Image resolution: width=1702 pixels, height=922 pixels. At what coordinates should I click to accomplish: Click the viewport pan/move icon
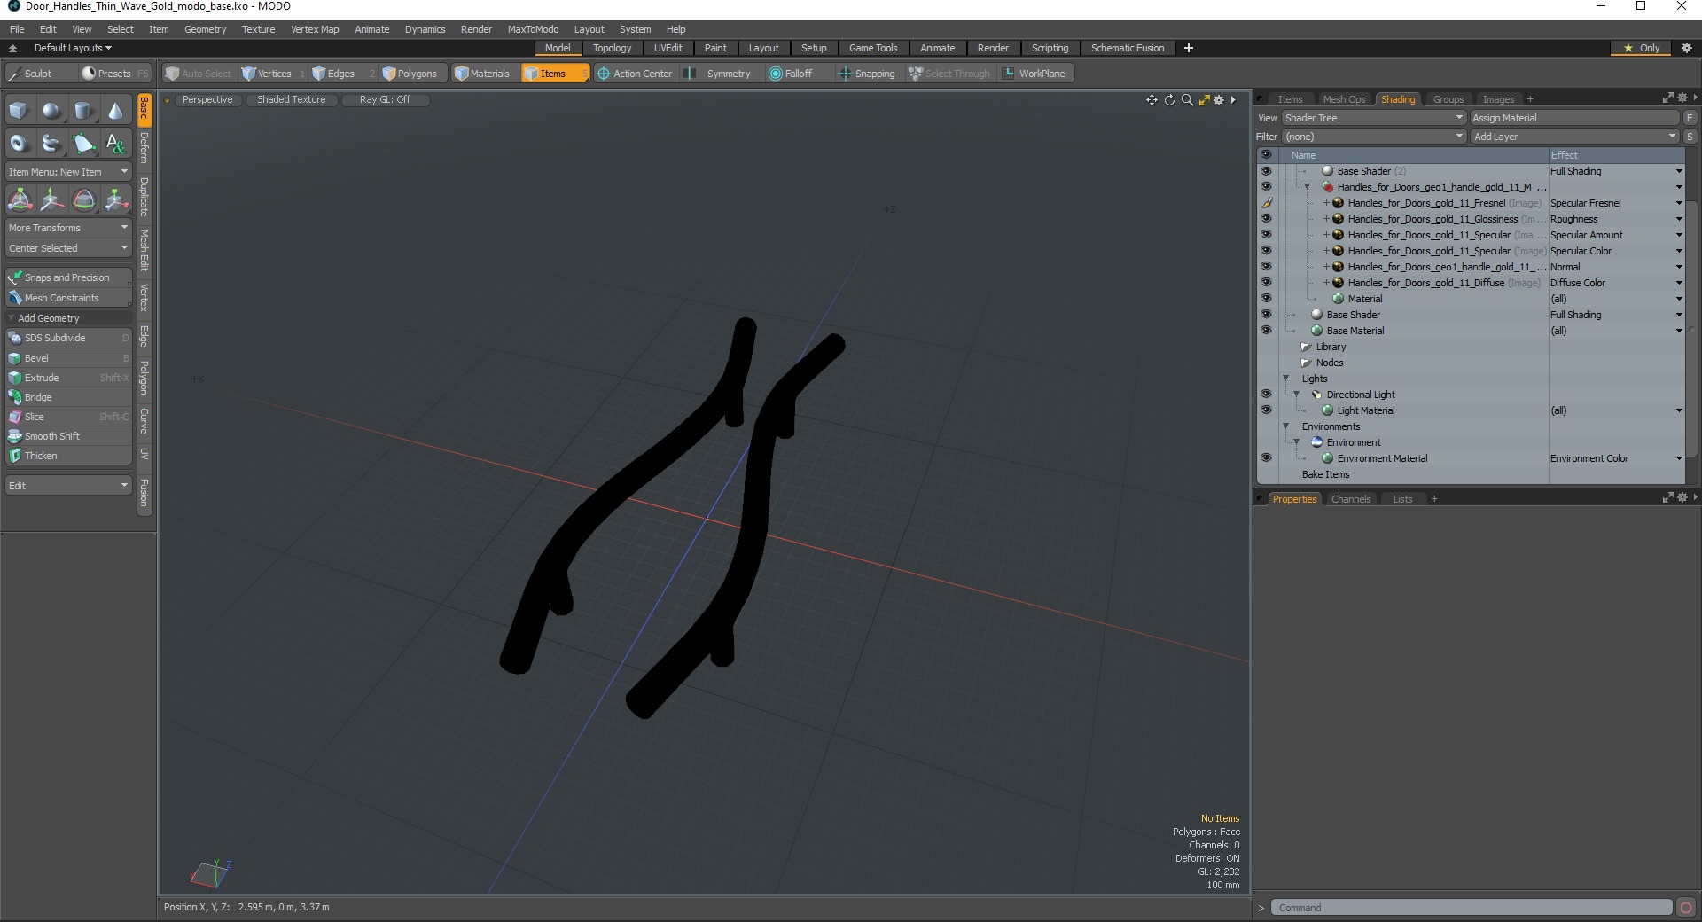coord(1152,100)
